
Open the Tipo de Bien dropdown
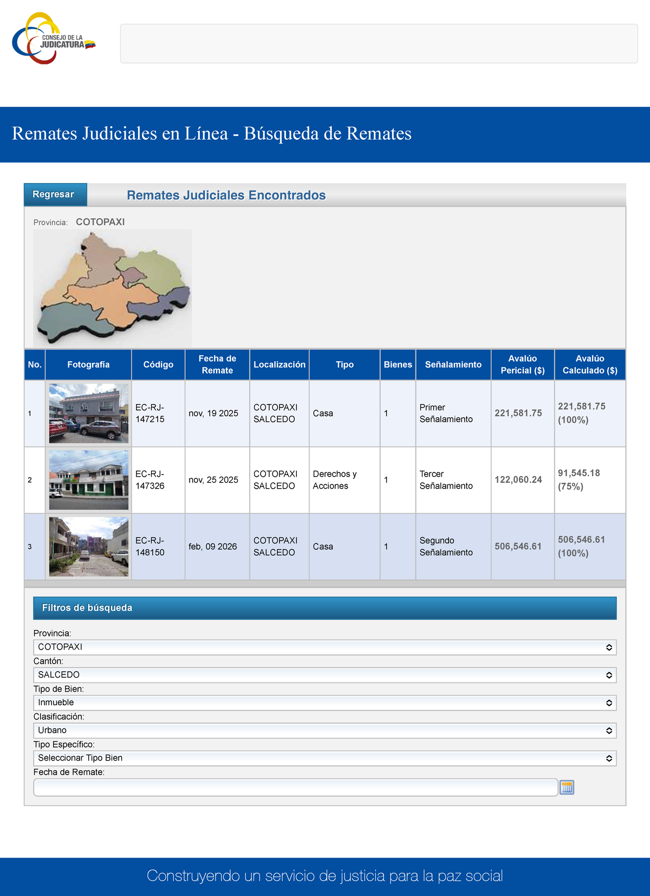click(x=325, y=703)
